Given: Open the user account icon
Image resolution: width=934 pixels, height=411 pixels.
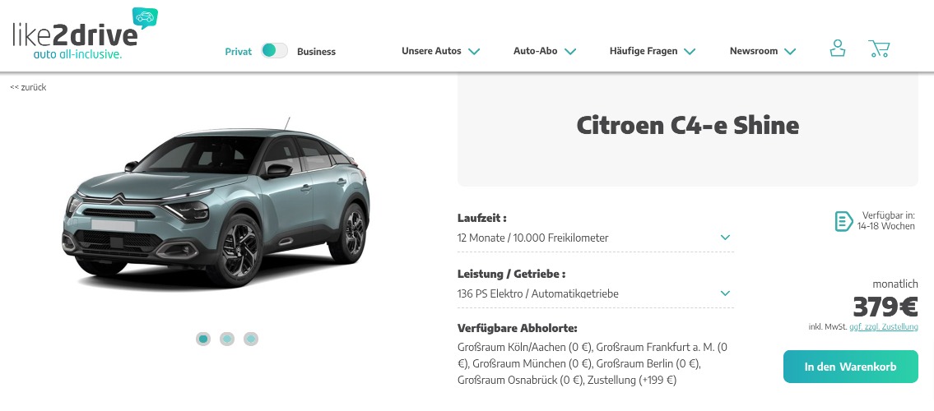Looking at the screenshot, I should pos(838,48).
